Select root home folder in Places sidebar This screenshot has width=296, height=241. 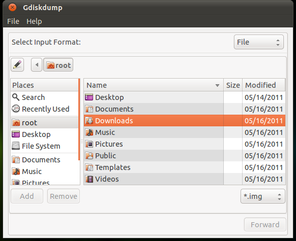tap(45, 123)
